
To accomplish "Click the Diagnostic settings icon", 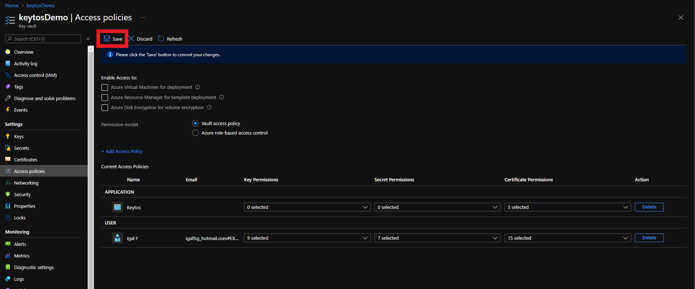I will point(8,267).
